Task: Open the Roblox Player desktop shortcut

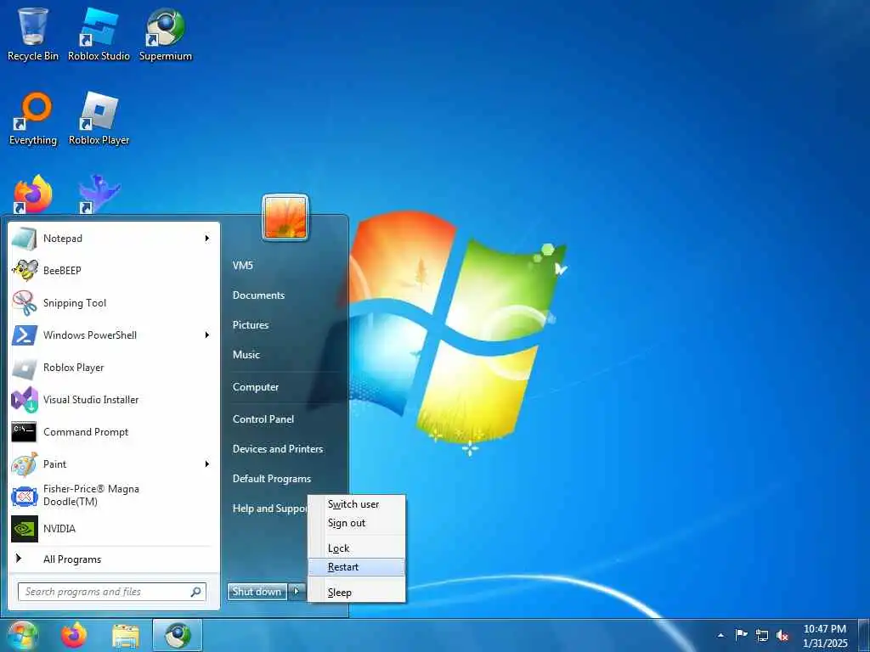Action: tap(99, 119)
